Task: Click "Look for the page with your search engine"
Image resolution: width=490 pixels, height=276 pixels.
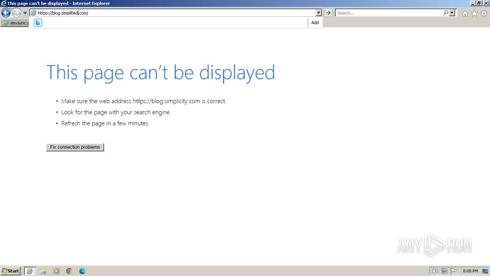Action: (x=116, y=112)
